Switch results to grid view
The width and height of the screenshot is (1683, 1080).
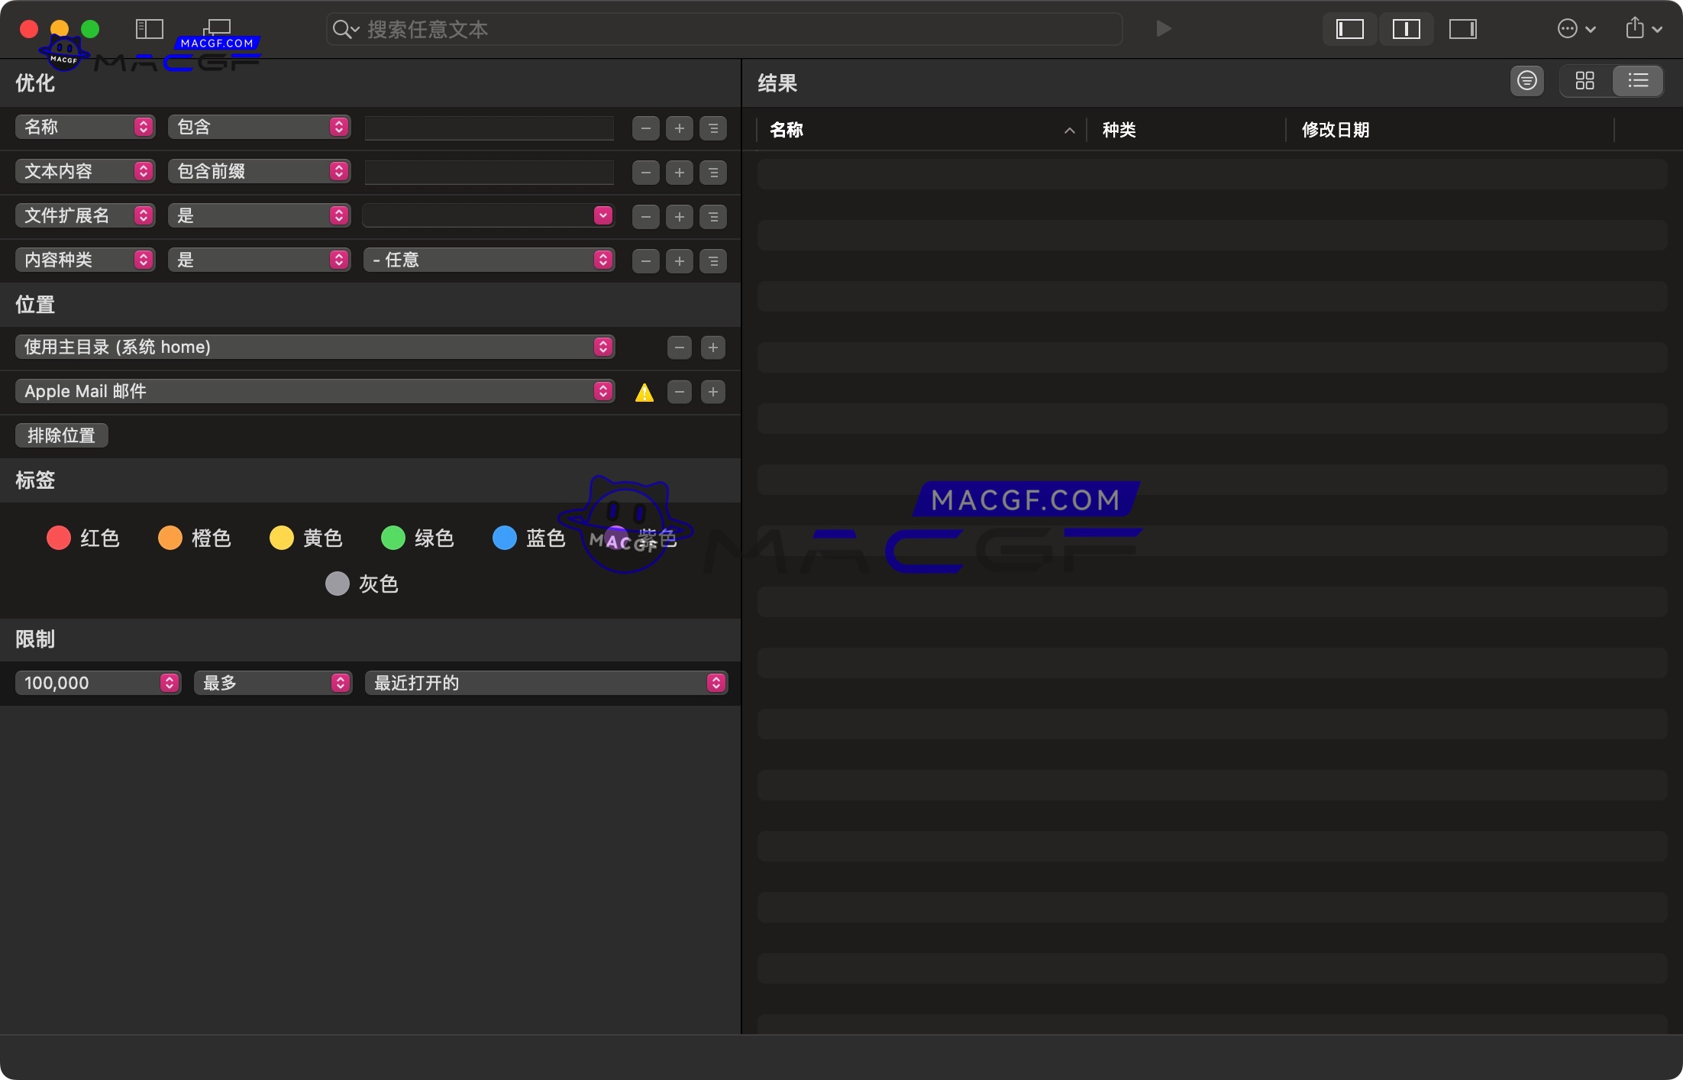point(1586,81)
